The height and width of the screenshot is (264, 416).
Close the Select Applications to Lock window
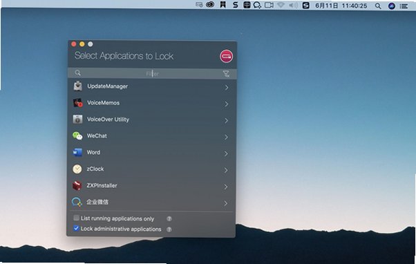(74, 44)
